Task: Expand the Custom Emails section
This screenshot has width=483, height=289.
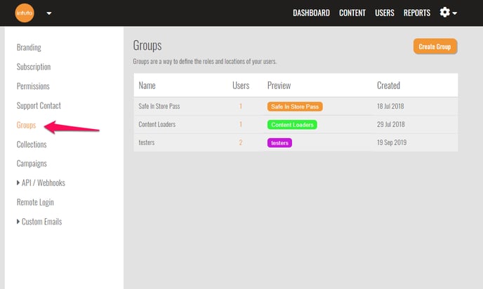Action: [x=39, y=222]
